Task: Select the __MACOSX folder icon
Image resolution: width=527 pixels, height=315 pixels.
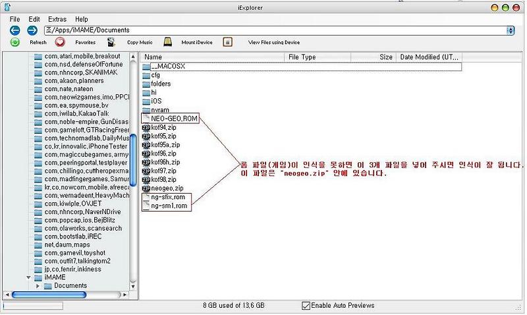Action: (x=146, y=67)
